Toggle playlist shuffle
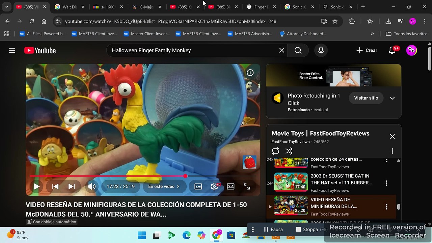This screenshot has width=432, height=243. pos(289,151)
